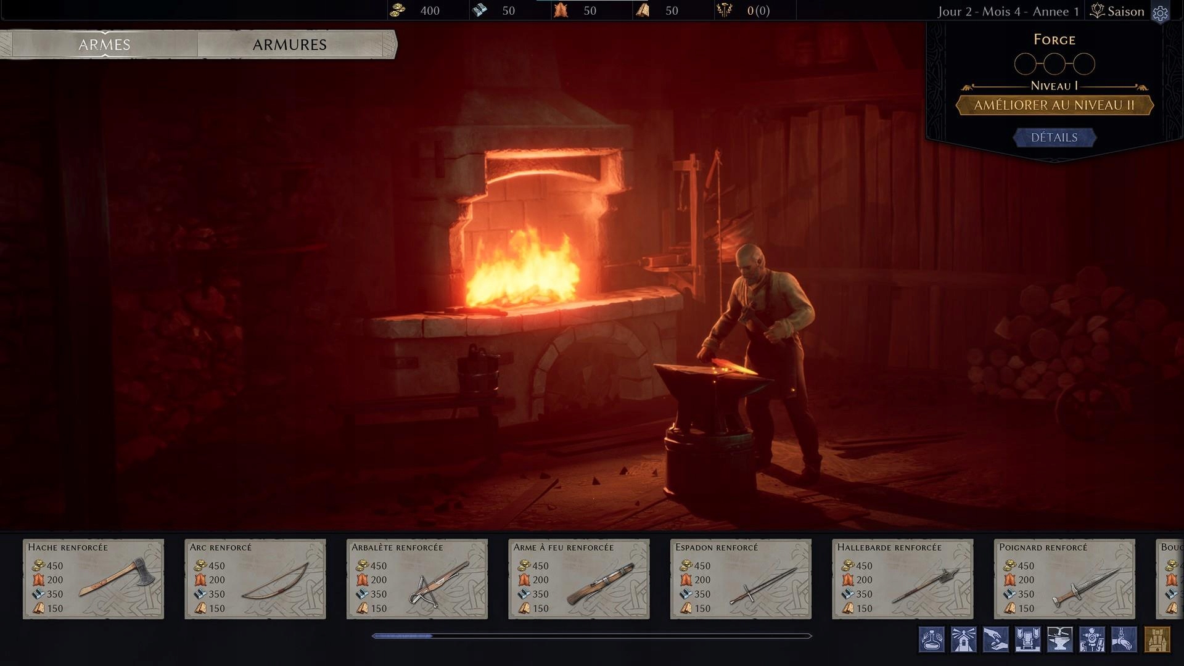
Task: Open the trade hands-with-coins icon
Action: (995, 639)
